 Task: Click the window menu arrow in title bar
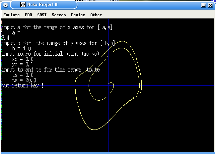(6, 5)
